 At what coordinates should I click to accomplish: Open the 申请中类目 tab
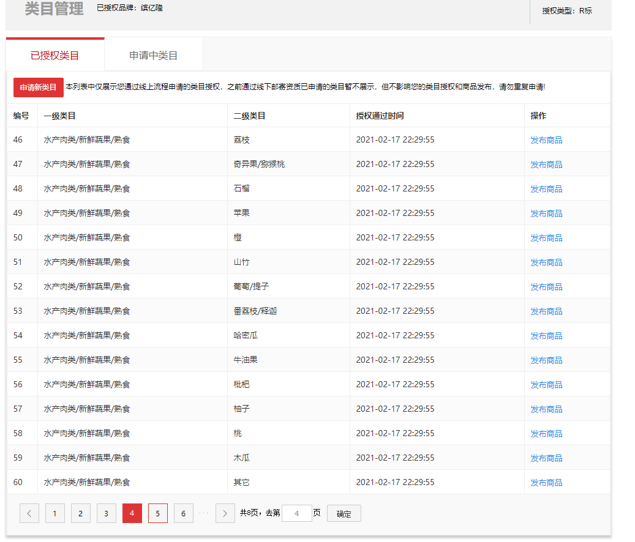[x=154, y=55]
